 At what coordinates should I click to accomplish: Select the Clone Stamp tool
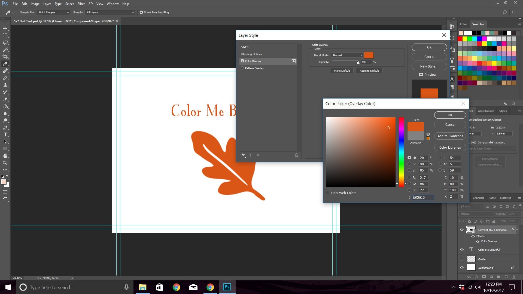pos(5,85)
